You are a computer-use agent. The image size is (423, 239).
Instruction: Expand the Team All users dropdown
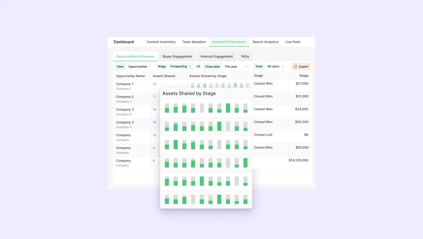pyautogui.click(x=275, y=66)
